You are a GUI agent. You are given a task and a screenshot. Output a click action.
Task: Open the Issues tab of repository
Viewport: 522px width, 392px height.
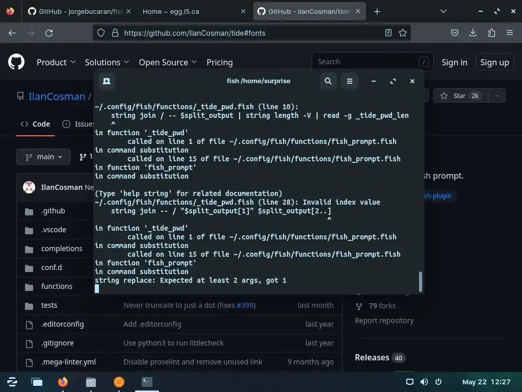(78, 124)
